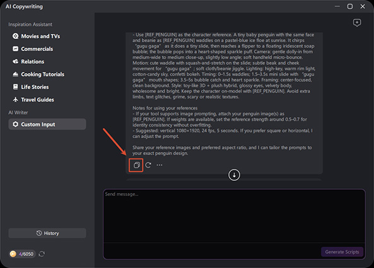Click the Custom Input hexagon icon
Viewport: 374px width, 268px height.
[x=16, y=124]
